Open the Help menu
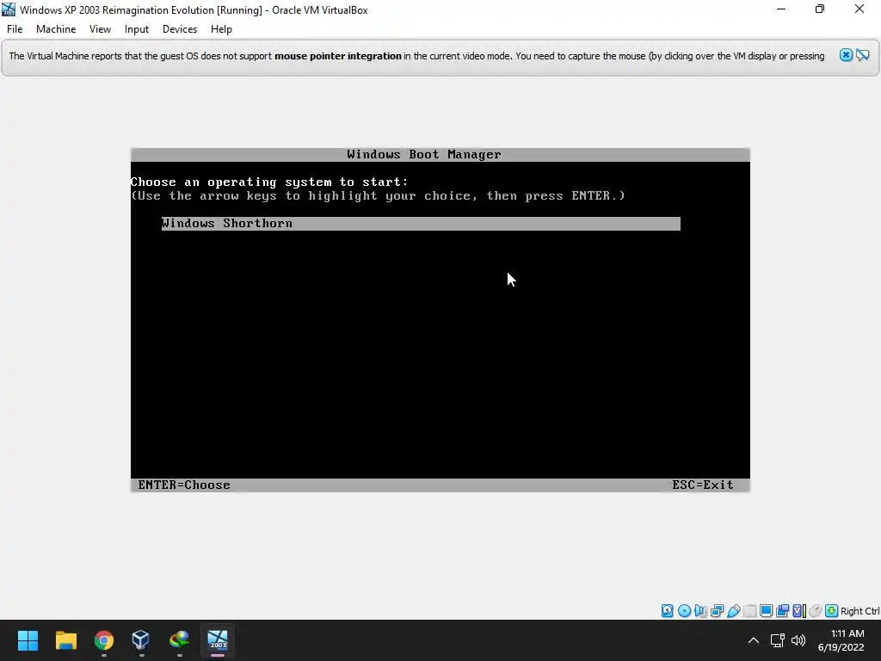 [221, 29]
